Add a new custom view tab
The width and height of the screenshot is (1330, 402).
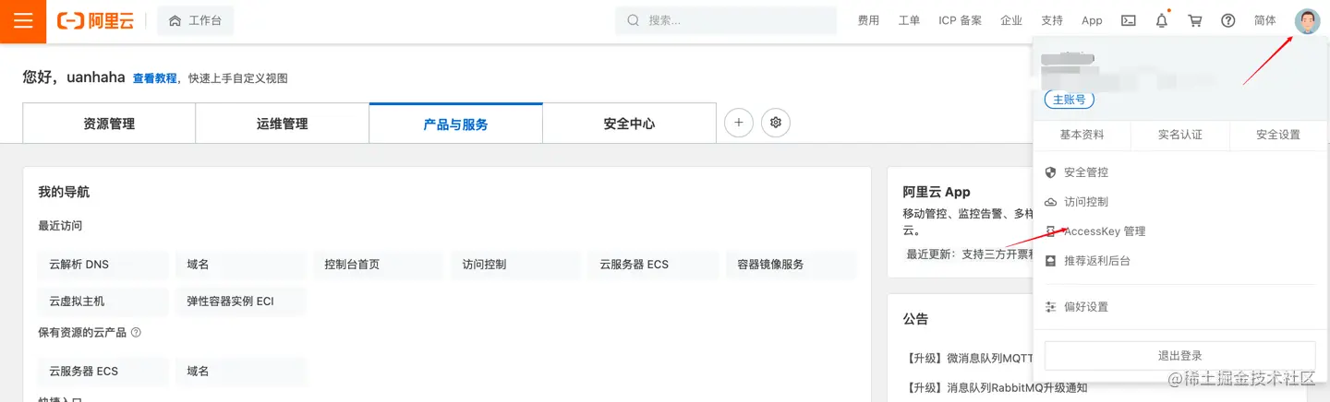click(x=739, y=123)
